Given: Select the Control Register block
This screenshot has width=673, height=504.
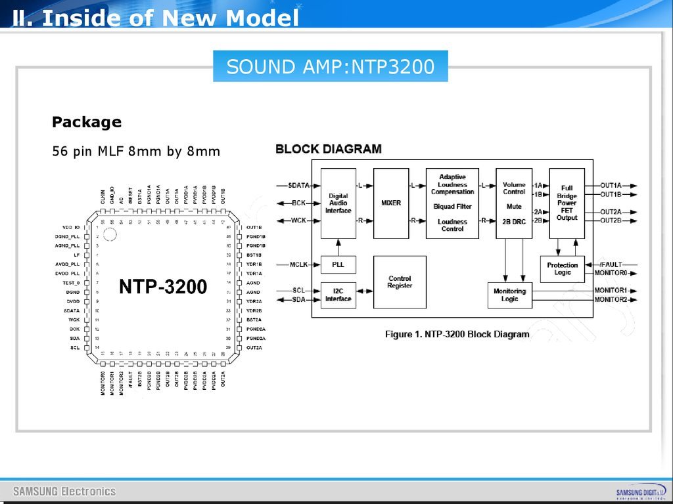Looking at the screenshot, I should tap(400, 282).
